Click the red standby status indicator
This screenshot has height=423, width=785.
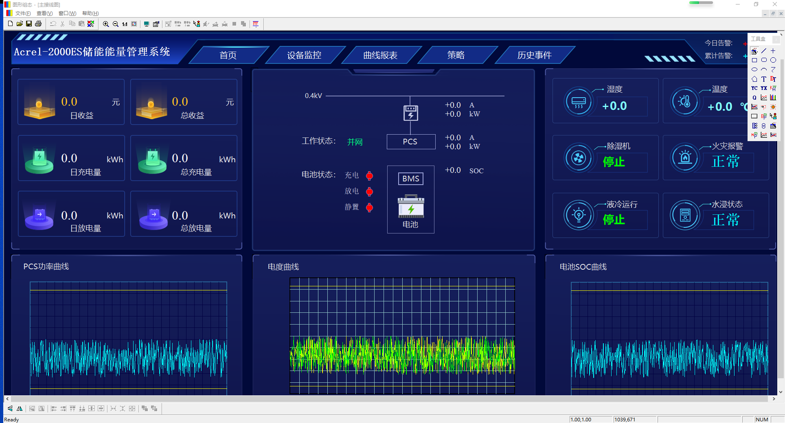[x=369, y=207]
